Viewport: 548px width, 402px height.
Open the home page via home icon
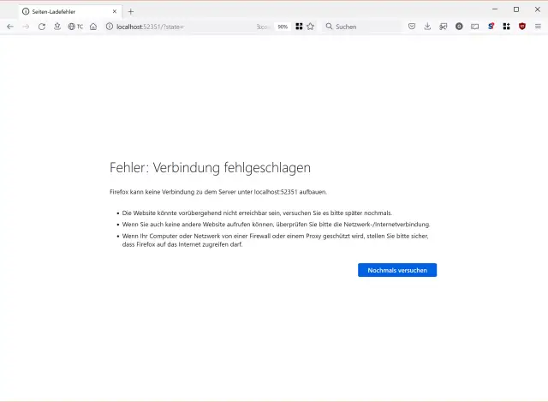[x=93, y=27]
